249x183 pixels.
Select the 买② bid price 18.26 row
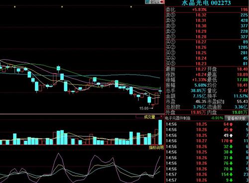click(x=207, y=47)
